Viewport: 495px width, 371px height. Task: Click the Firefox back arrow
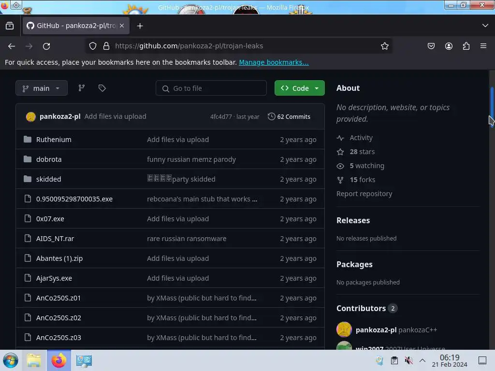[12, 46]
